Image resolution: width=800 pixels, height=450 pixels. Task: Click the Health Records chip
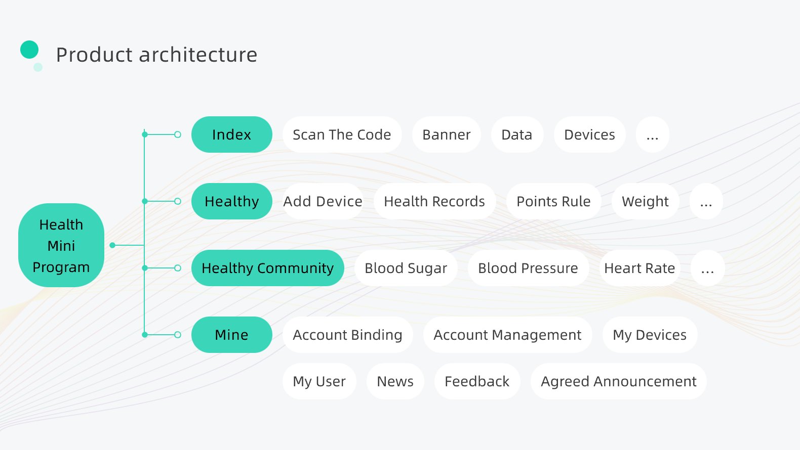click(434, 201)
